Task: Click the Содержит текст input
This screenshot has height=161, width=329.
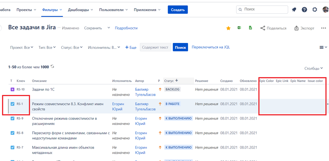Action: pyautogui.click(x=155, y=48)
